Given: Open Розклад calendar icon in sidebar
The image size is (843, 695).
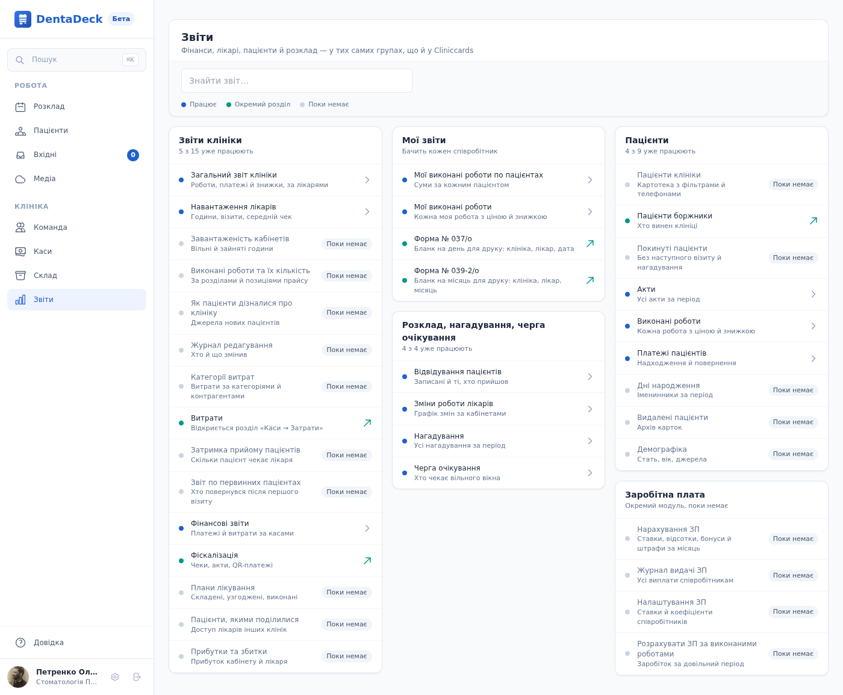Looking at the screenshot, I should pos(20,107).
